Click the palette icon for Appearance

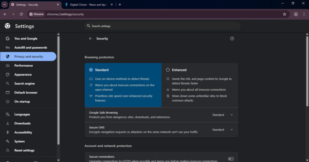[x=8, y=75]
